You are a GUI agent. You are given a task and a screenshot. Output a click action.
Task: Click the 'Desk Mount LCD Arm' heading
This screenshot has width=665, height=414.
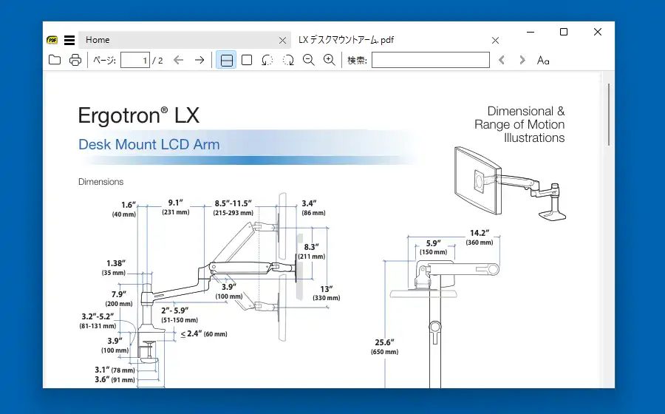(149, 145)
